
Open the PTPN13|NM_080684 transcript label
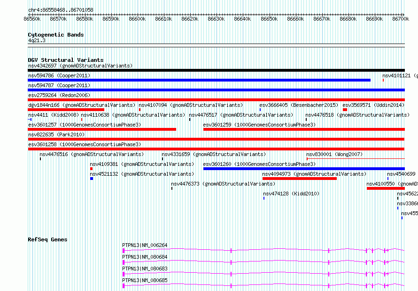click(145, 257)
